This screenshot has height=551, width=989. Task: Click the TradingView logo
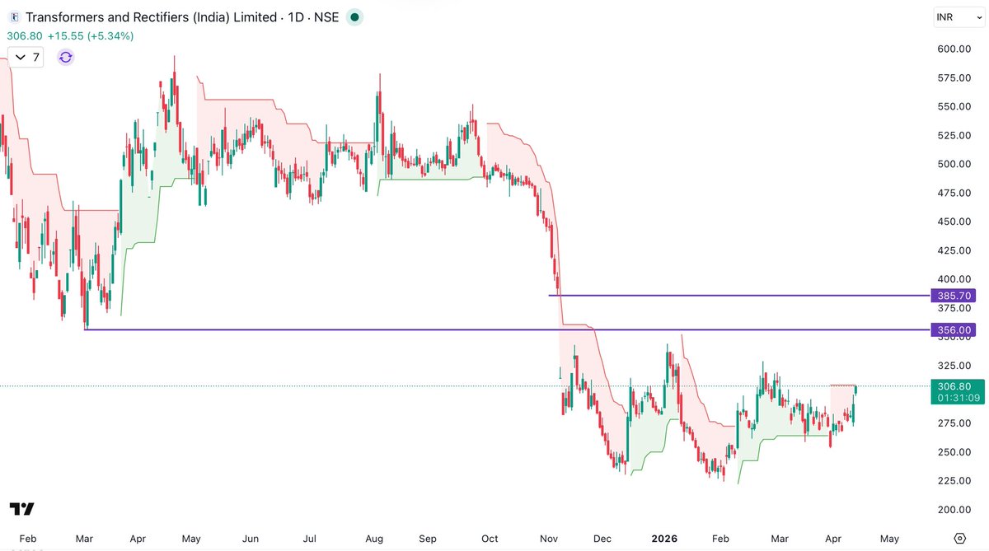tap(22, 509)
